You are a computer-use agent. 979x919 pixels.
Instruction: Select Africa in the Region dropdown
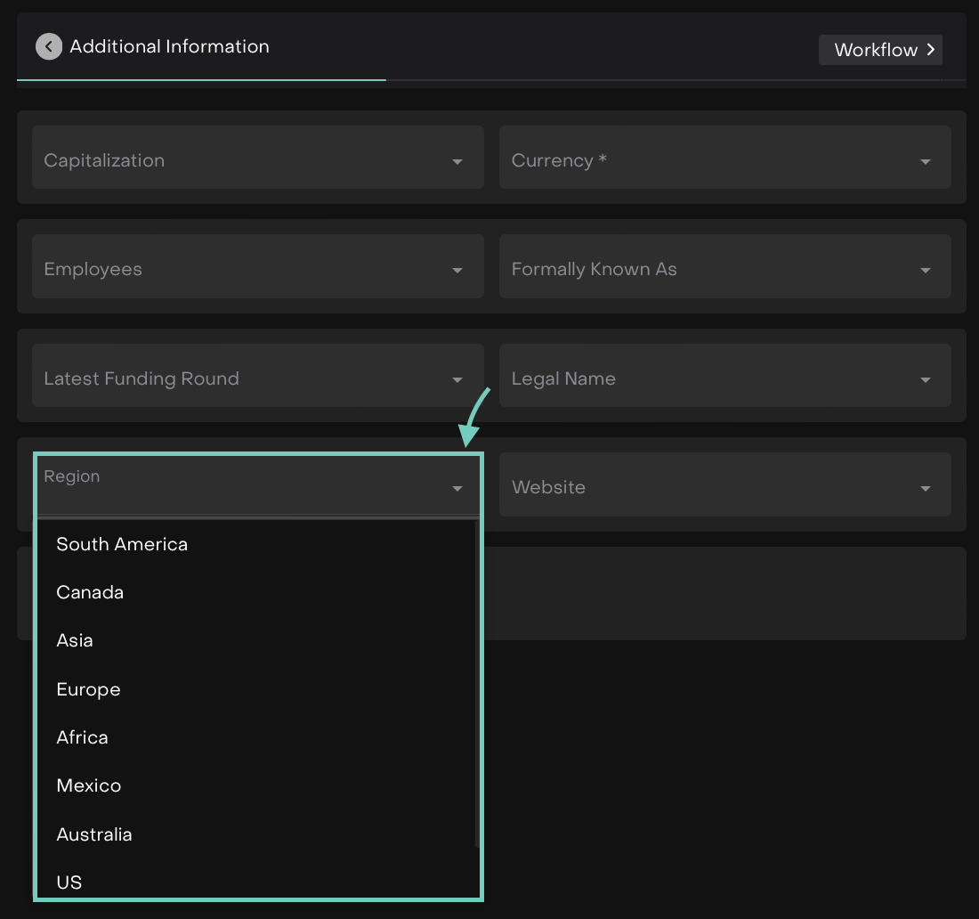tap(82, 737)
